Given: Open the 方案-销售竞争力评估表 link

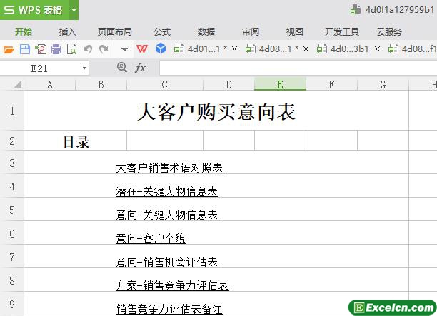Looking at the screenshot, I should (172, 285).
